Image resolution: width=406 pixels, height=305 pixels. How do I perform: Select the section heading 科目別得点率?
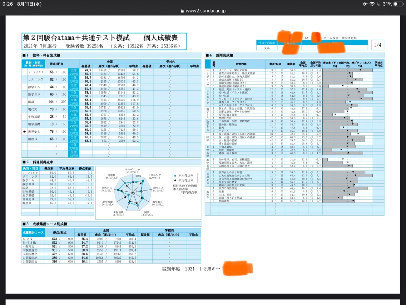point(43,162)
